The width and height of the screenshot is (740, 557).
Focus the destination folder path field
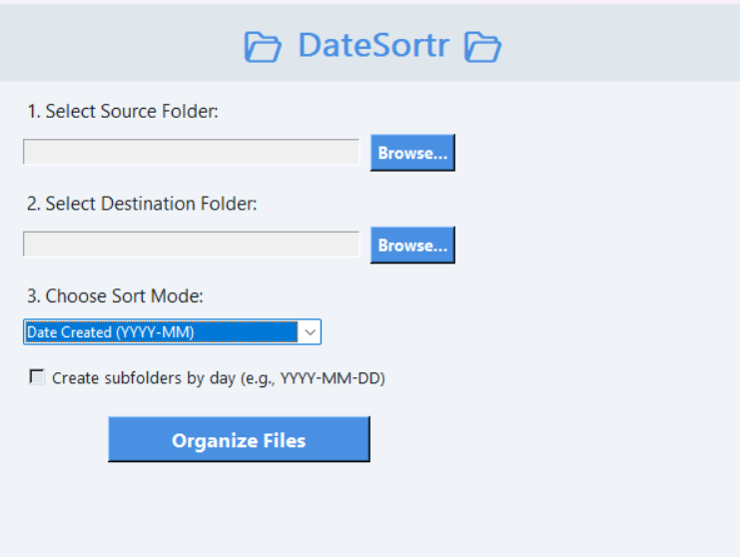(191, 245)
